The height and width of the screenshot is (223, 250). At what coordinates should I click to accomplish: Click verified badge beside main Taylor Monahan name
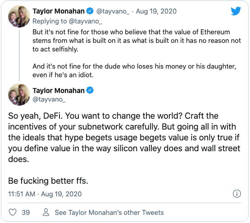pos(90,90)
